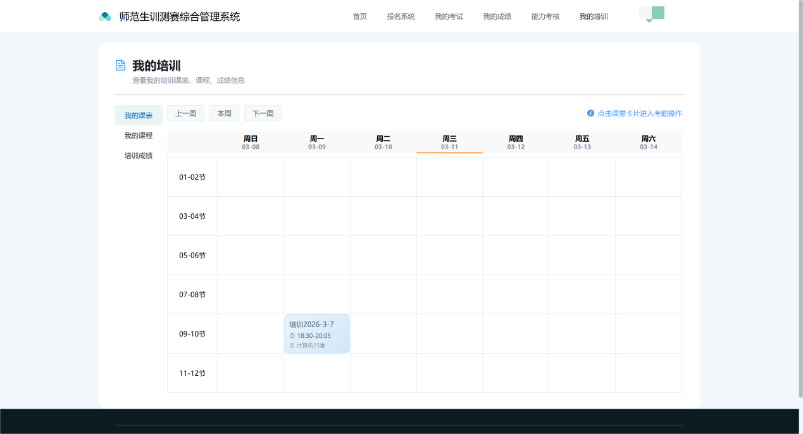This screenshot has height=434, width=803.
Task: Click the 周五 03-13 column header
Action: coord(582,142)
